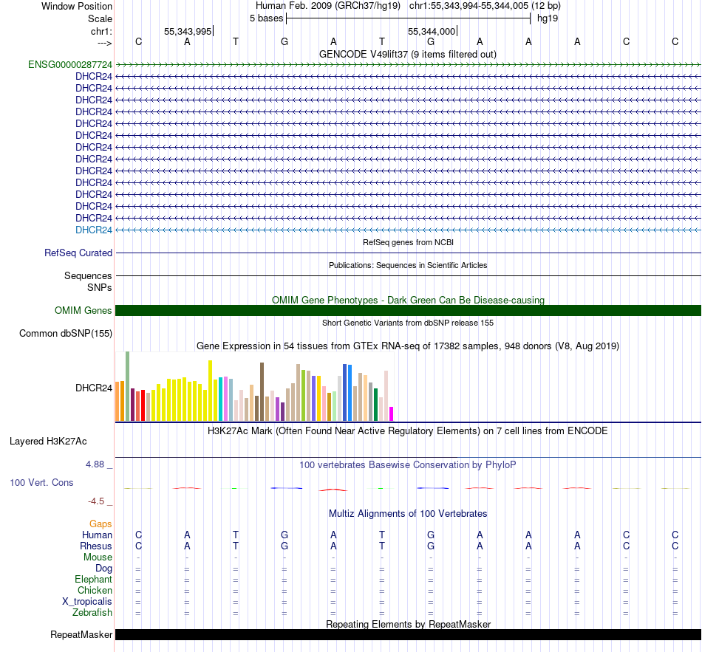Open Publications: Sequences in Scientific Articles title

point(408,265)
